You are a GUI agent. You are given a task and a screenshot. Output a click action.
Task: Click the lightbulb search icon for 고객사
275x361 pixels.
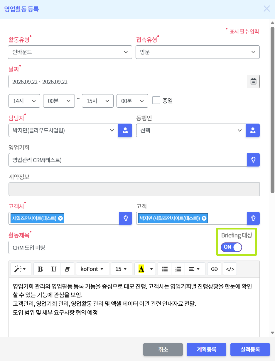[126, 218]
